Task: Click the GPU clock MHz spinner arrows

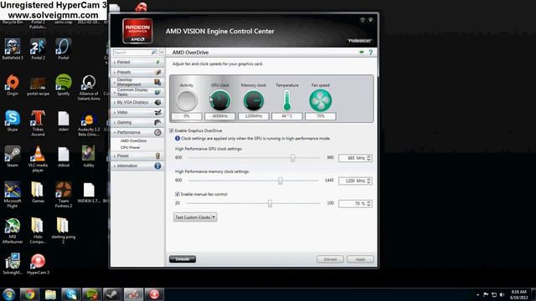Action: pyautogui.click(x=368, y=158)
